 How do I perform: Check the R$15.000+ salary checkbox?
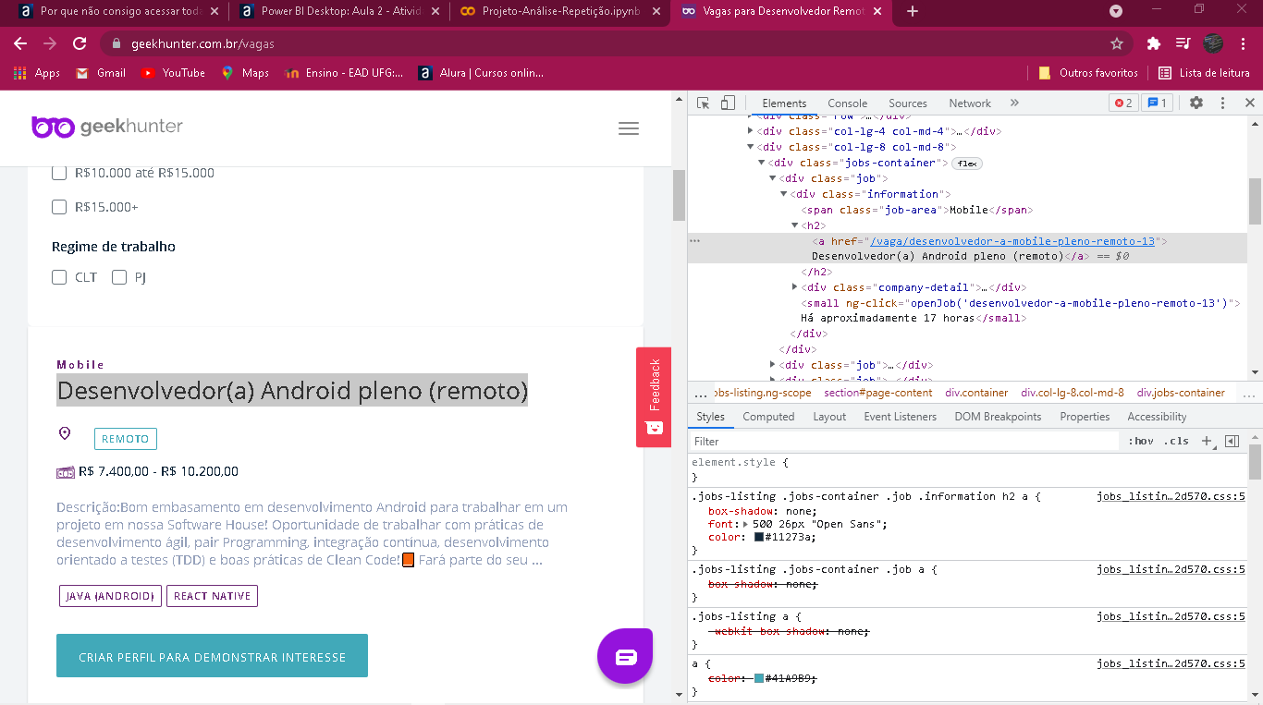pos(59,207)
